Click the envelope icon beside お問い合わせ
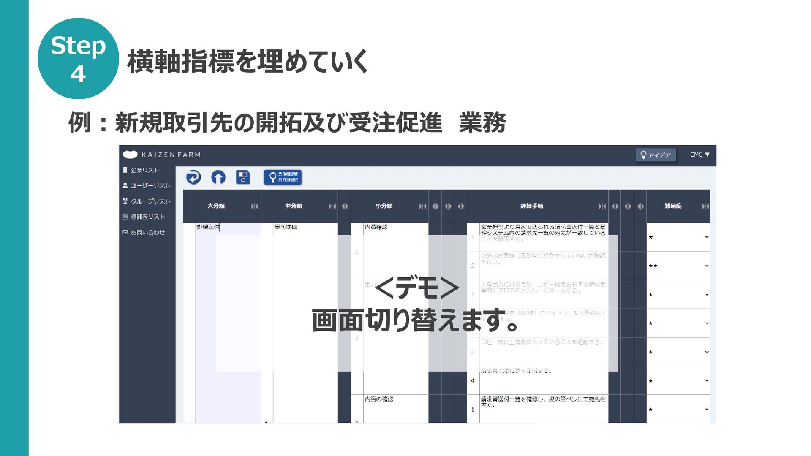The width and height of the screenshot is (811, 456). click(125, 232)
